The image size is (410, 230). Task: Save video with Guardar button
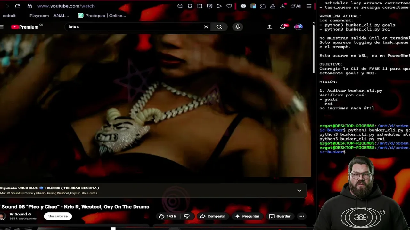coord(280,216)
